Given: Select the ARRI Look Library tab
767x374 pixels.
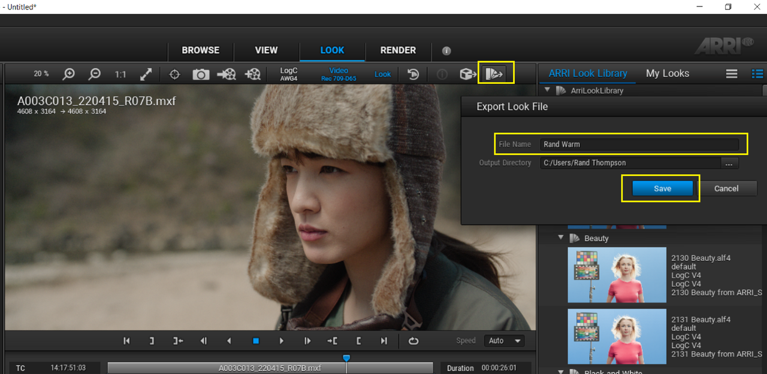Looking at the screenshot, I should (588, 73).
